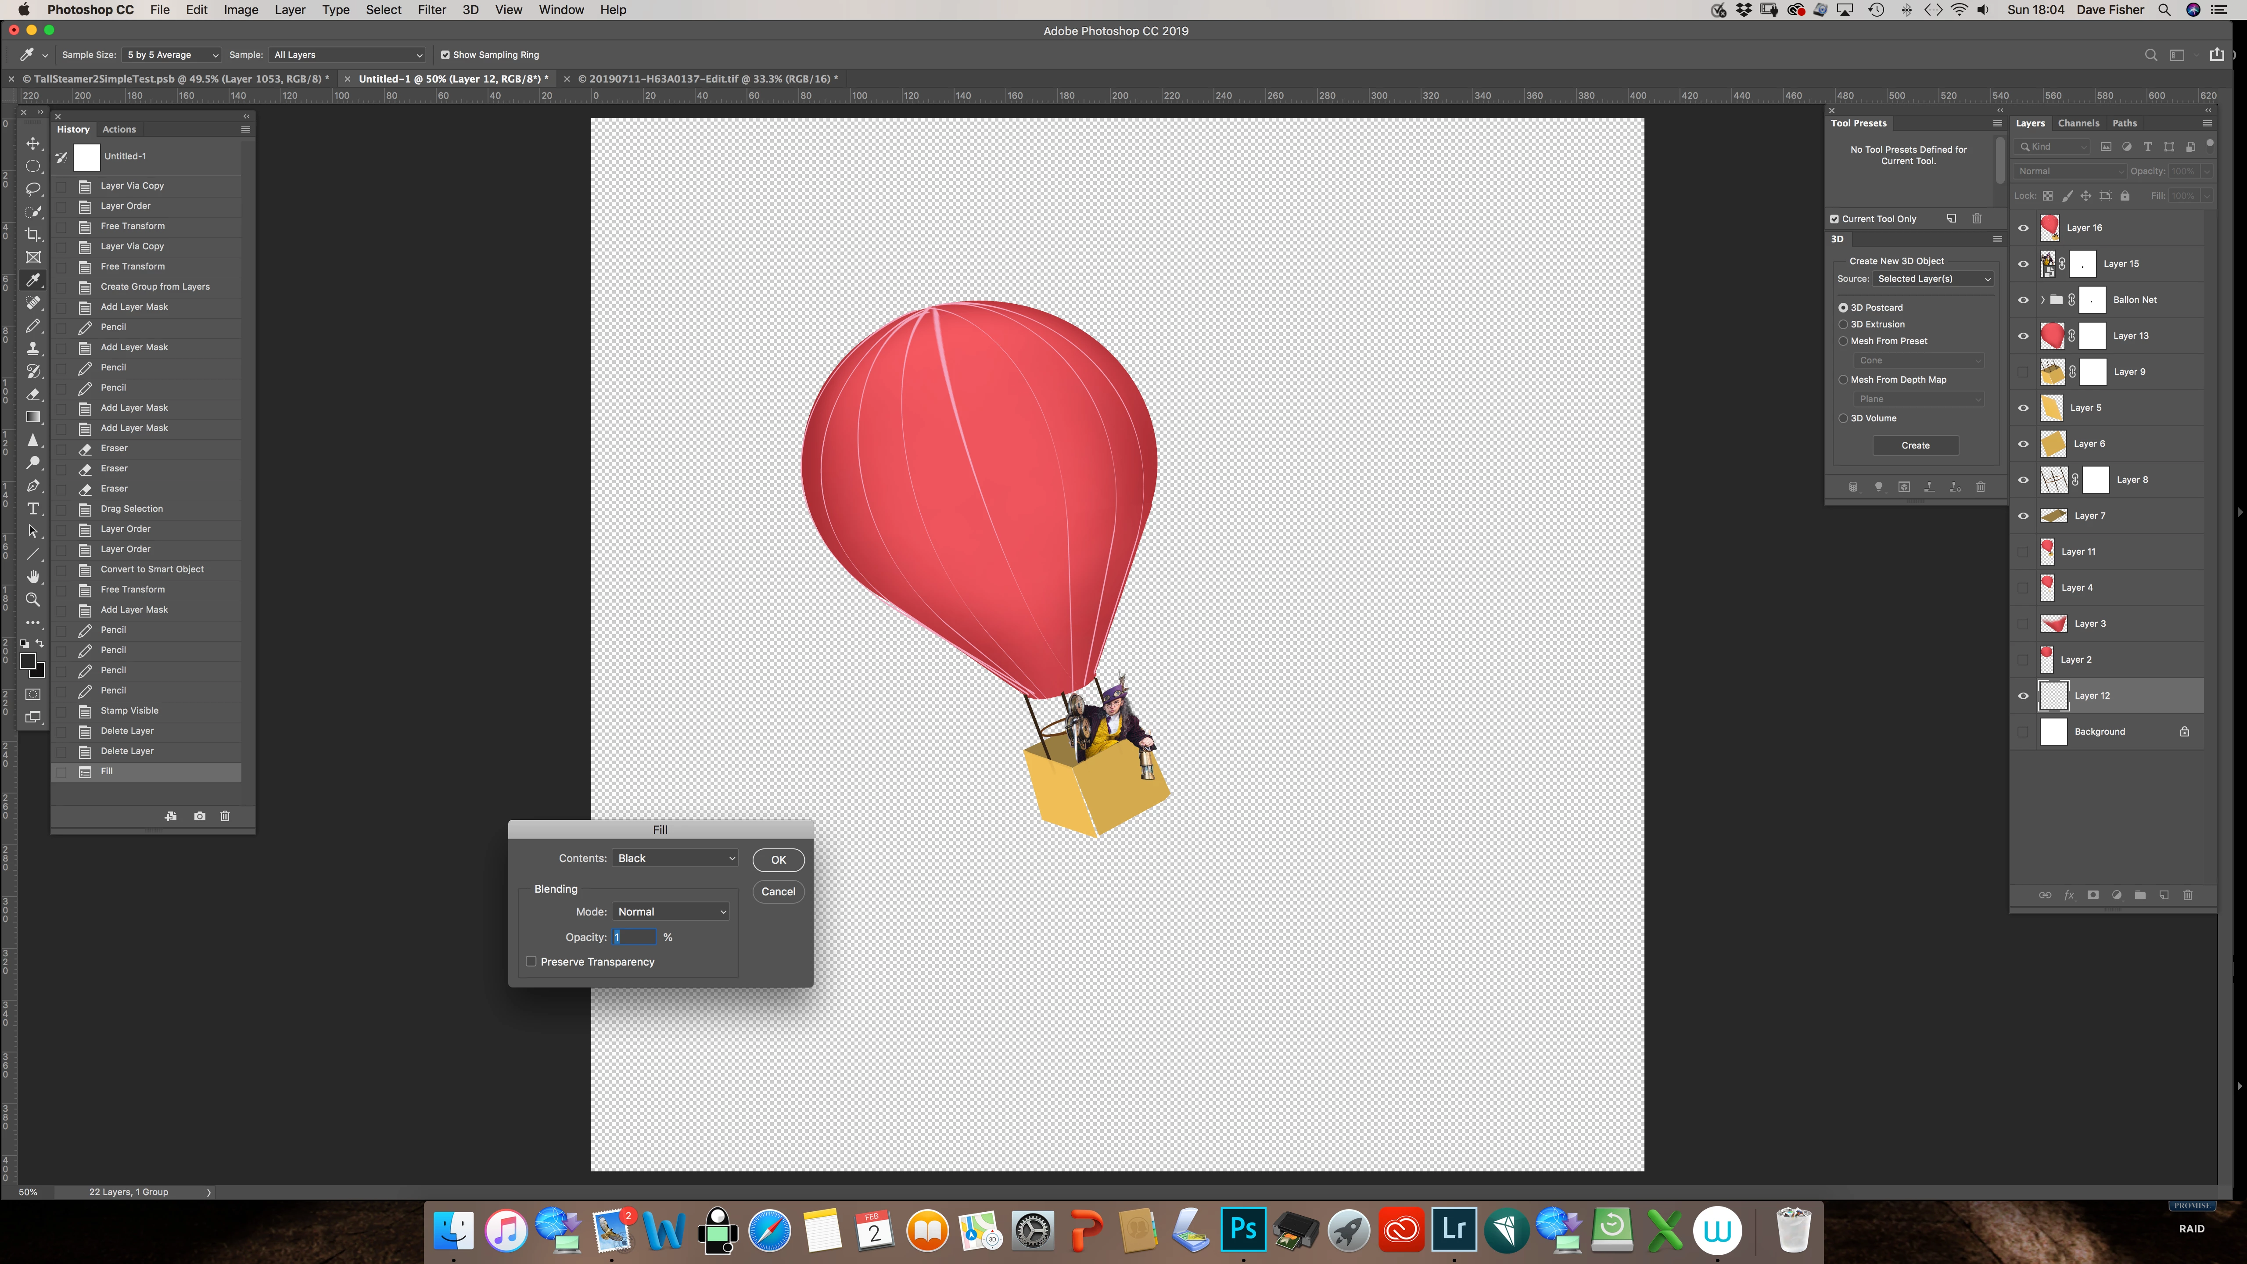Open the Contents dropdown in Fill dialog

pos(675,858)
